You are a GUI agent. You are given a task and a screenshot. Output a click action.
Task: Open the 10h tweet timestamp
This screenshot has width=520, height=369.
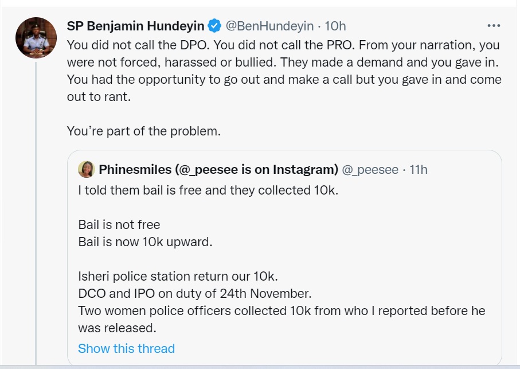pos(335,26)
